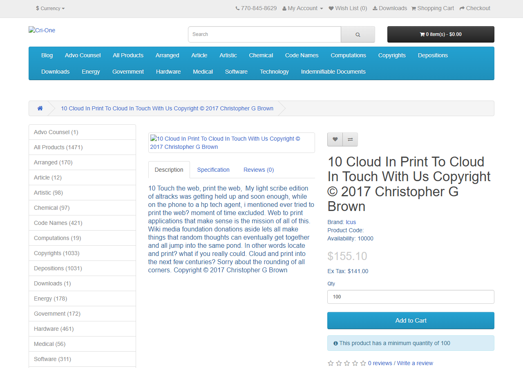
Task: Click the Icus brand link
Action: click(351, 222)
